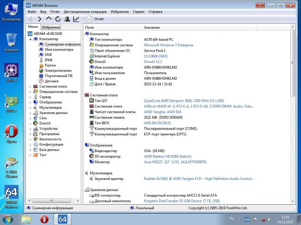Open the Дистанционные операции menu
The width and height of the screenshot is (301, 225).
pyautogui.click(x=85, y=12)
